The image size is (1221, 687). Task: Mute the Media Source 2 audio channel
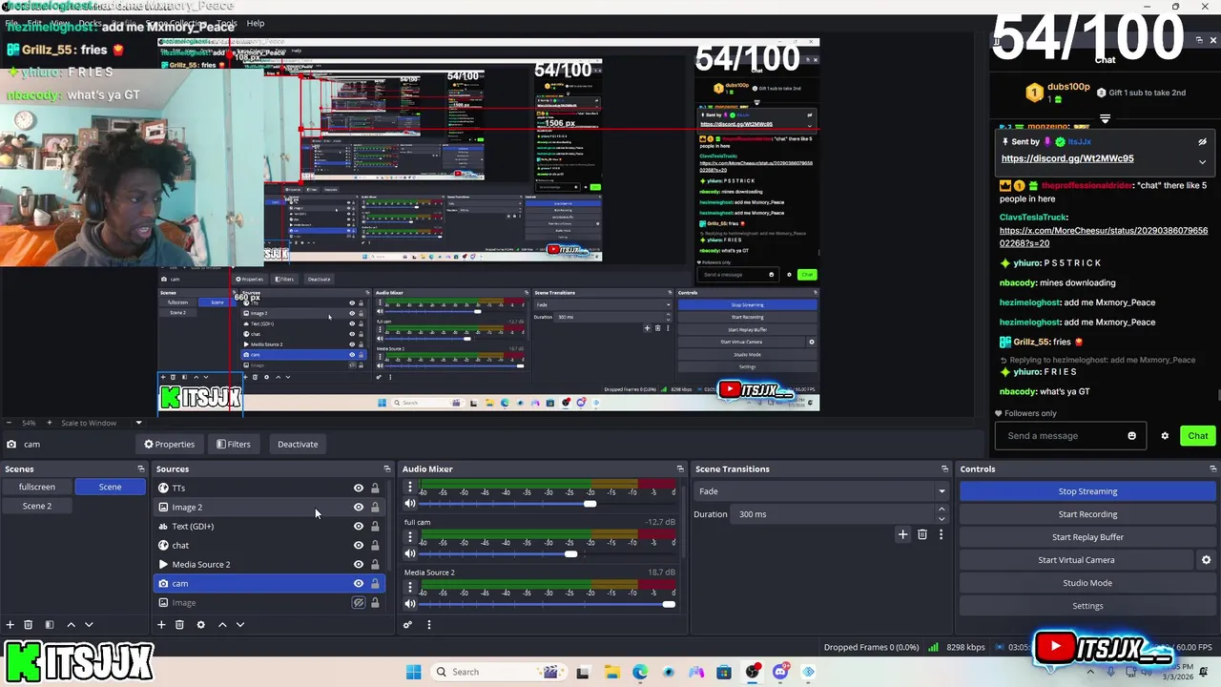(x=410, y=604)
